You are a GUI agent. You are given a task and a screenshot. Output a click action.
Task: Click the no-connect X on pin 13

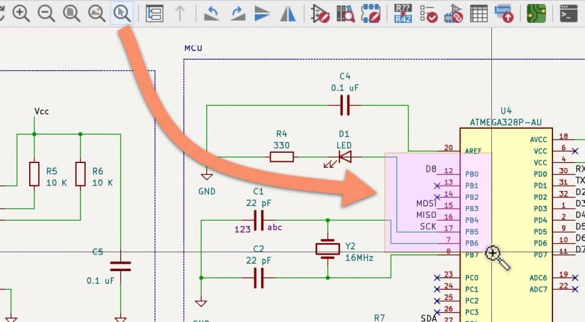click(x=437, y=185)
